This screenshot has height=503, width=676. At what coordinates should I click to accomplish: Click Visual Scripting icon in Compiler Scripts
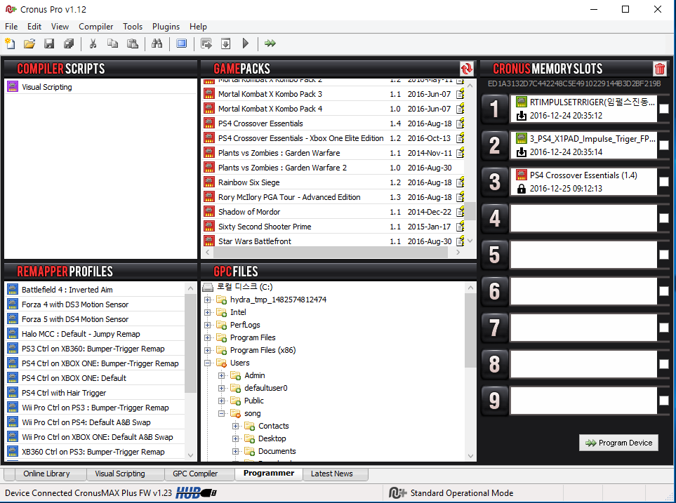13,86
